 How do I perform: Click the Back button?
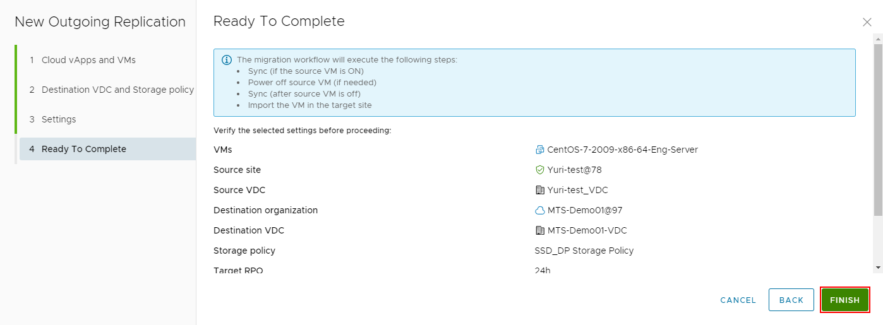click(791, 300)
